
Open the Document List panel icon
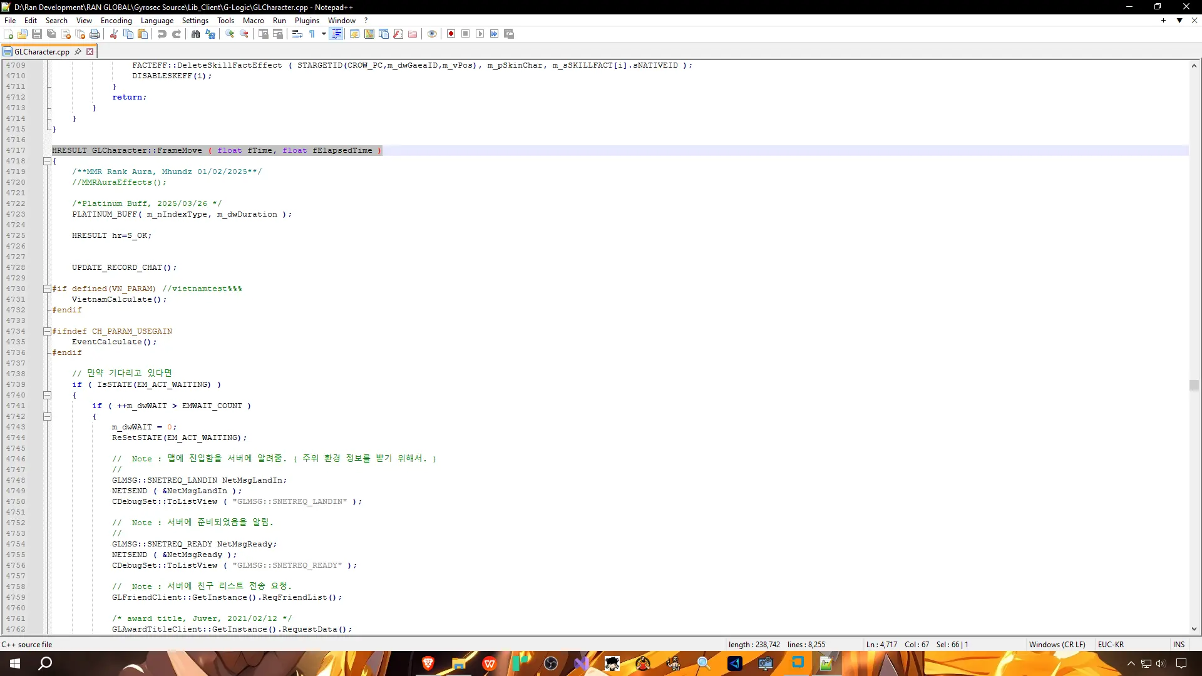384,34
